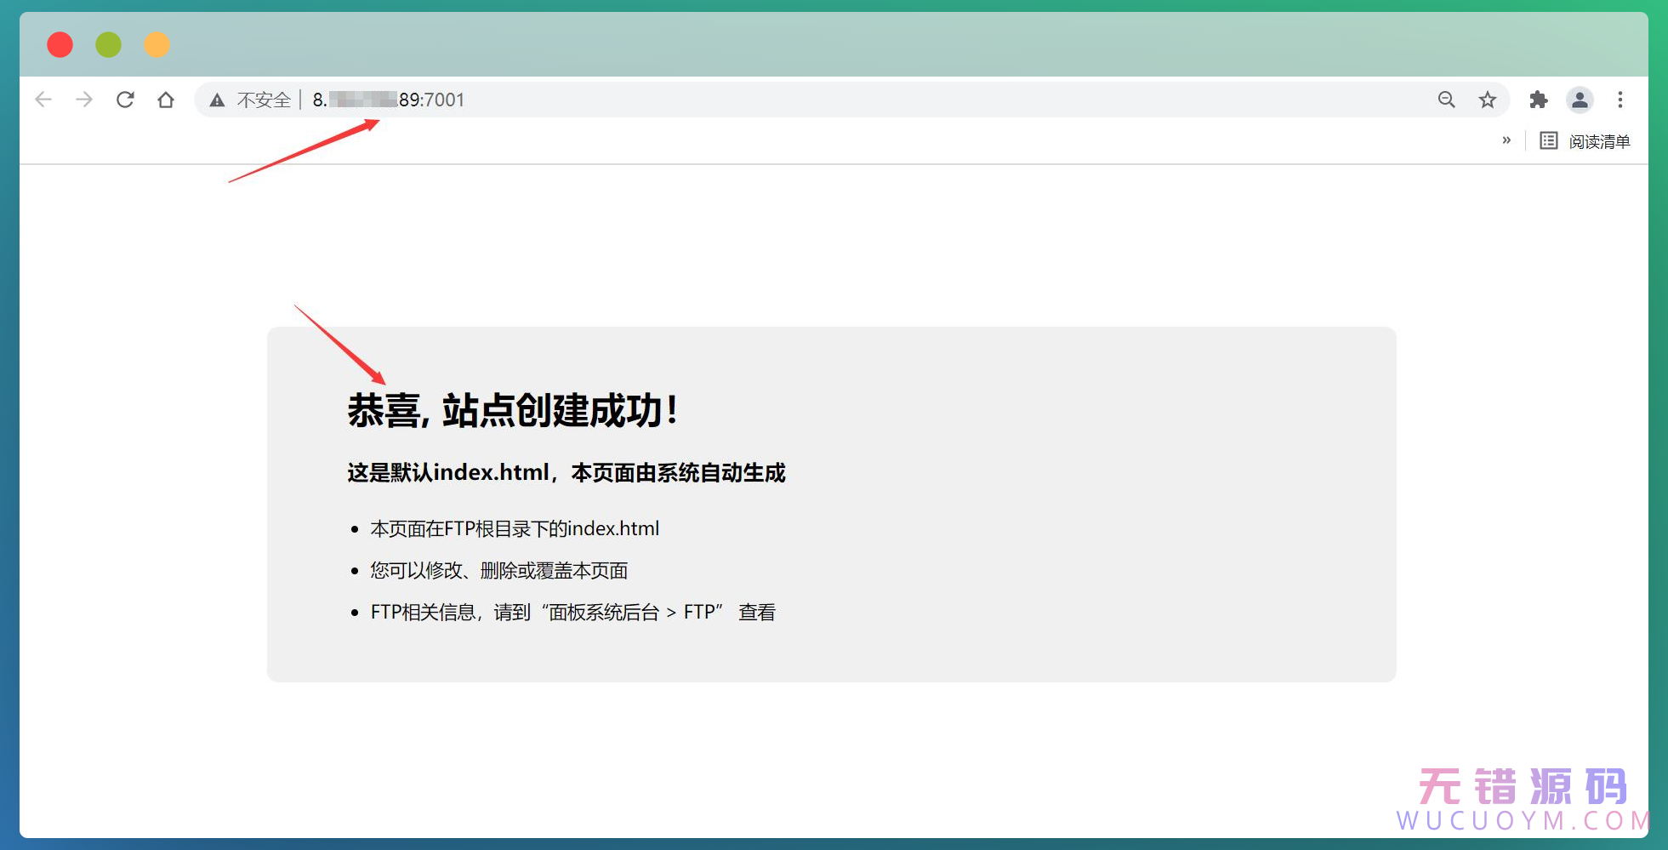This screenshot has height=850, width=1668.
Task: Click the forward navigation arrow
Action: 84,100
